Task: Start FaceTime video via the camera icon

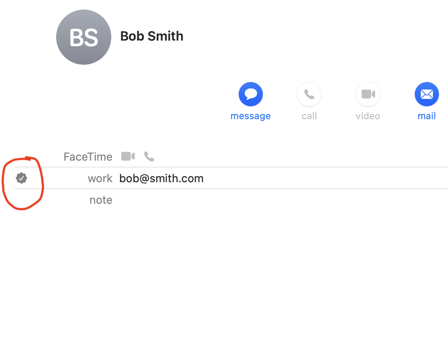Action: coord(128,156)
